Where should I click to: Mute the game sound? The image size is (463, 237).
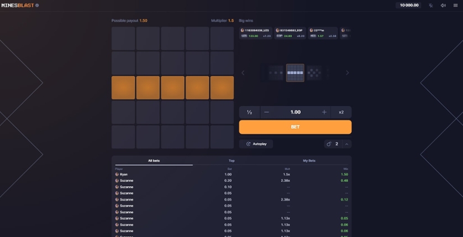(x=443, y=6)
